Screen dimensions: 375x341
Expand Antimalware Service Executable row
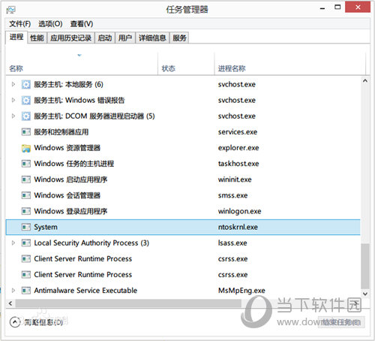[x=13, y=291]
